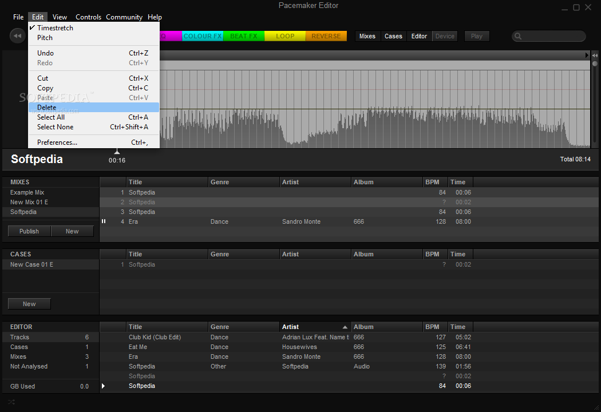The width and height of the screenshot is (601, 412).
Task: Click the waveform scroll right arrow
Action: point(587,55)
